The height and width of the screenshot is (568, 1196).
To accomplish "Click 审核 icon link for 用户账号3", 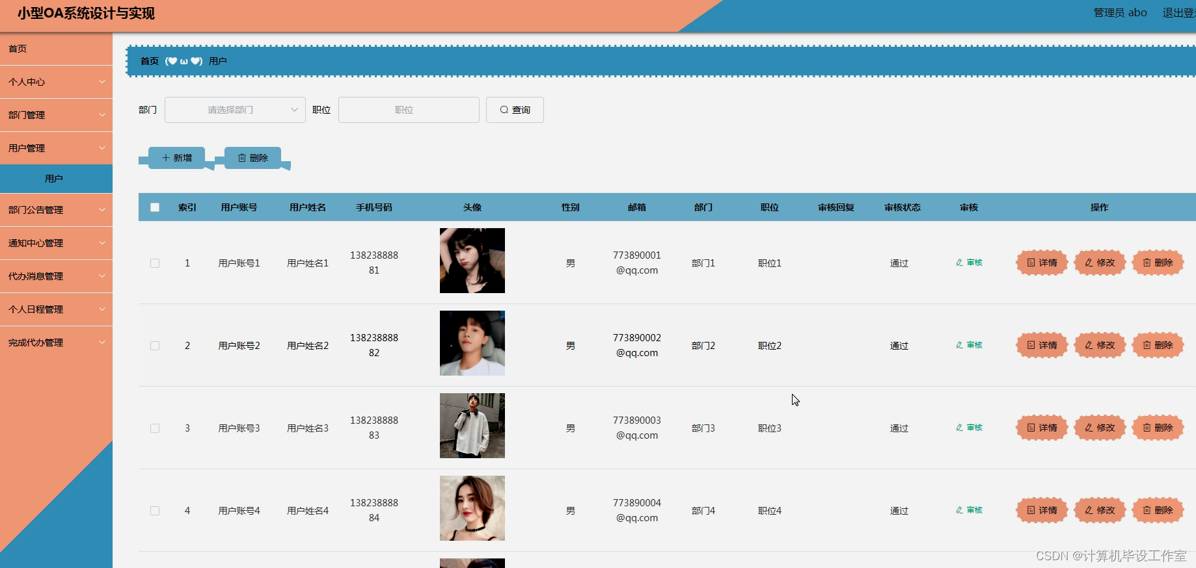I will pos(969,428).
